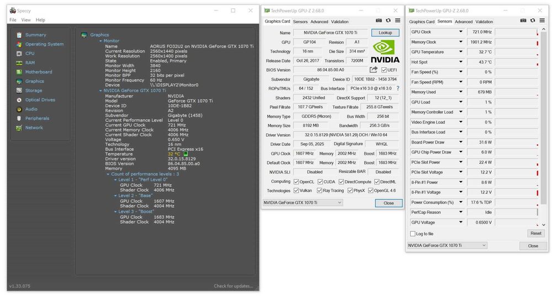Click the Bus Interface question mark icon
The width and height of the screenshot is (552, 296).
pyautogui.click(x=397, y=88)
